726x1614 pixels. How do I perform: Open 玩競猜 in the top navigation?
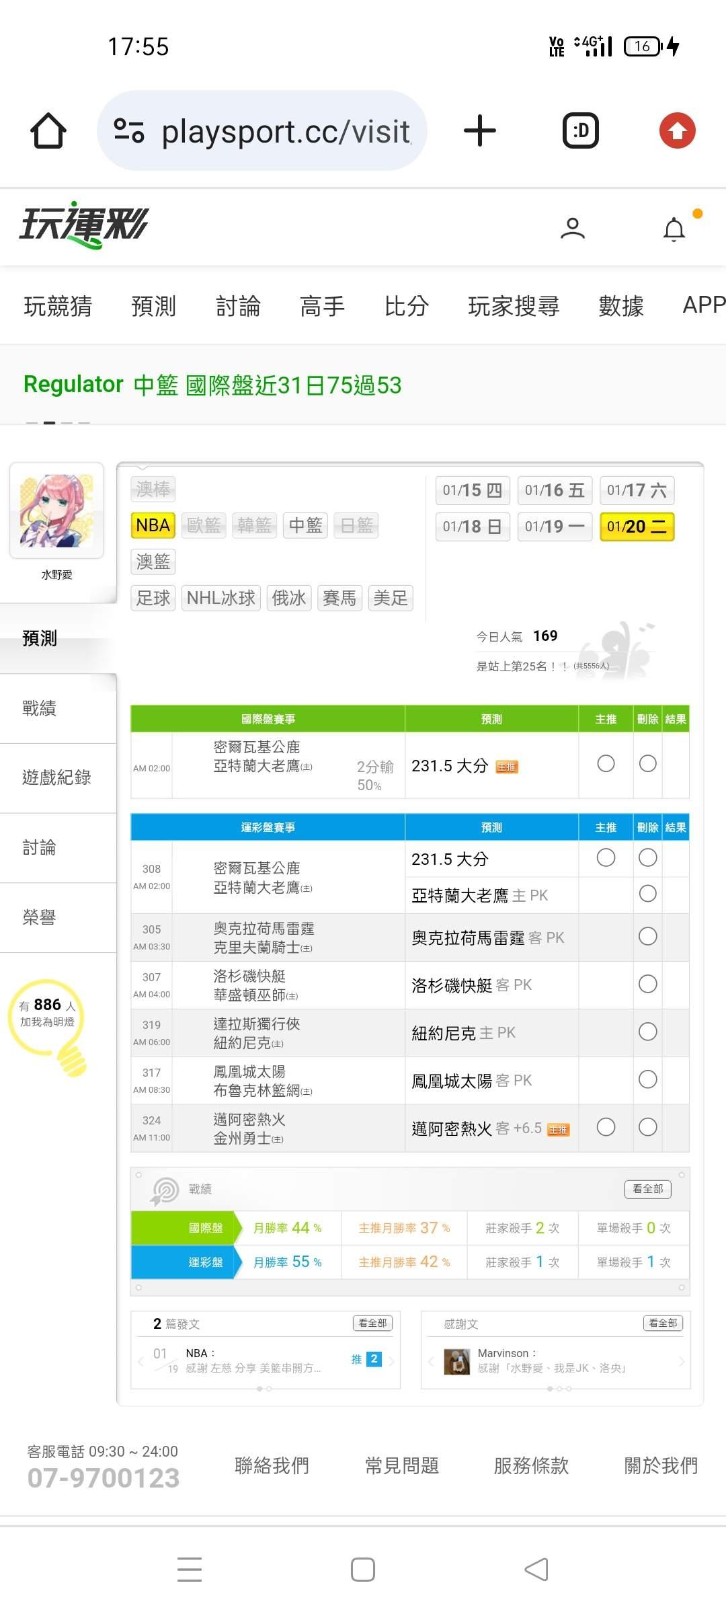58,306
